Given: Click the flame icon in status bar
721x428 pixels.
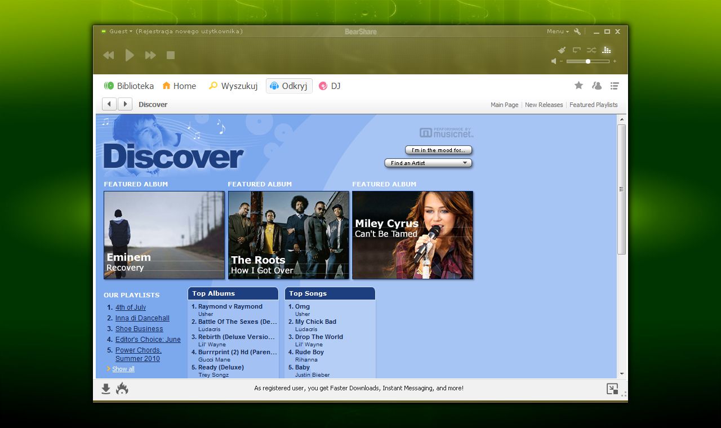Looking at the screenshot, I should coord(122,389).
